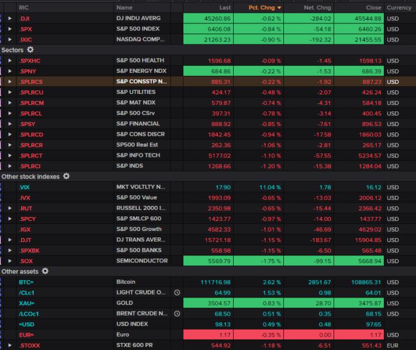Image resolution: width=416 pixels, height=350 pixels.
Task: Click Gold net change 28.70
Action: point(324,303)
